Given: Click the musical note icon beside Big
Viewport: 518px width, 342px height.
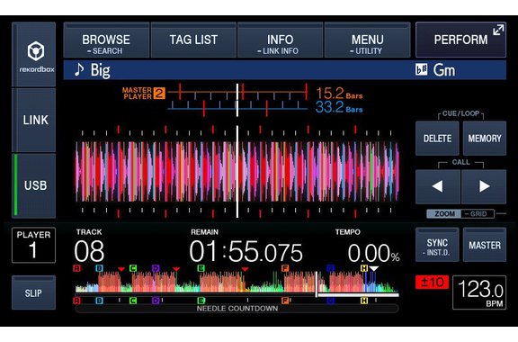Looking at the screenshot, I should 79,70.
